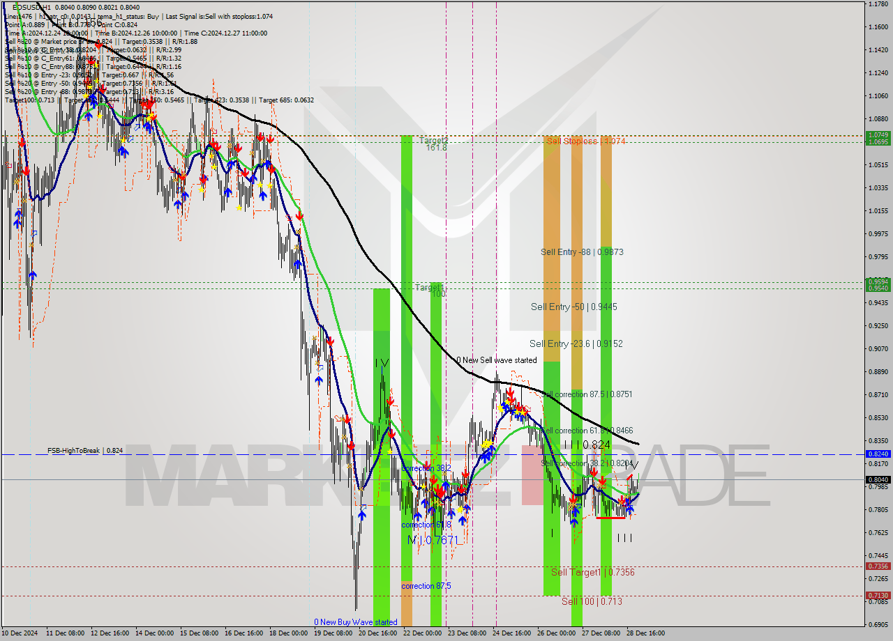Click the 'Sell correction 38.2 | 0.8204' label
Image resolution: width=893 pixels, height=641 pixels.
587,463
